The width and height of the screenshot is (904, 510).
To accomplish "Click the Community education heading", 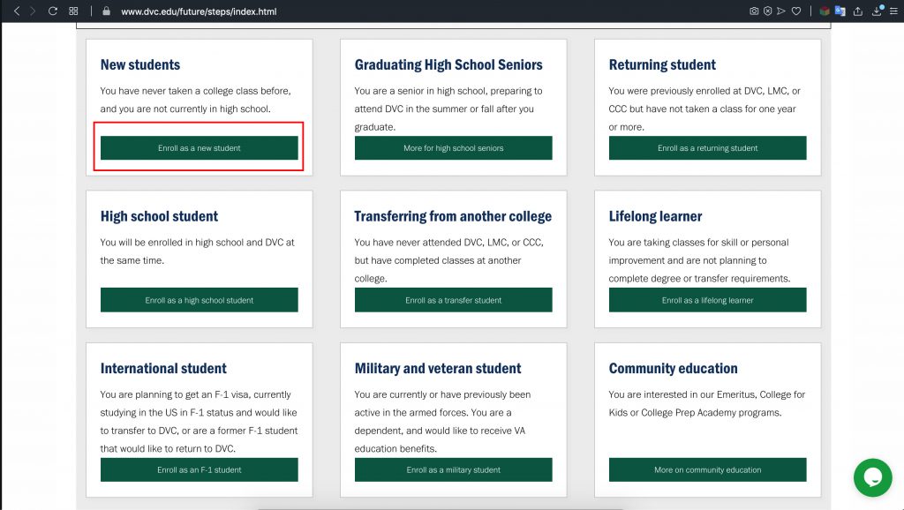I will click(673, 368).
